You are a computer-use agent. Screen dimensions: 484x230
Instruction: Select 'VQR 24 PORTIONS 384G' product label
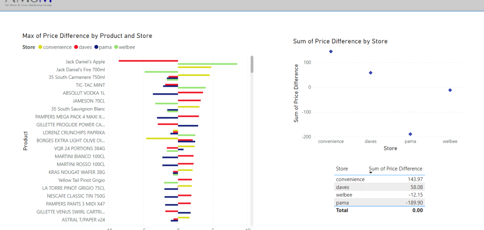point(79,149)
